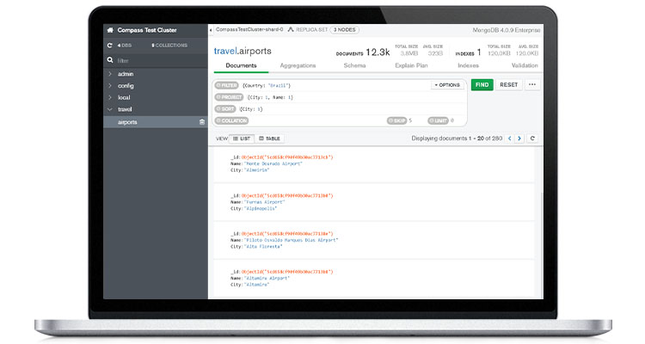This screenshot has width=645, height=344.
Task: Click the "Furnas Airport" name value
Action: click(x=264, y=202)
